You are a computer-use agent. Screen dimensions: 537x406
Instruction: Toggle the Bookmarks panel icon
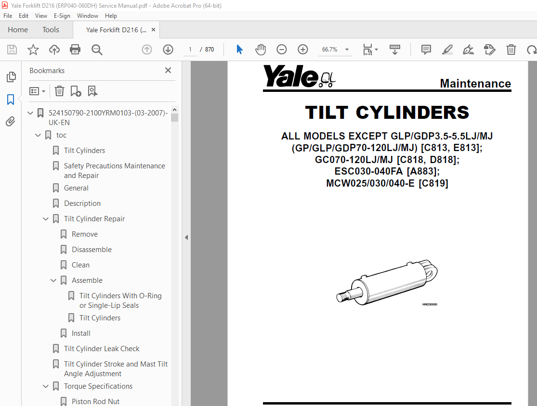11,100
